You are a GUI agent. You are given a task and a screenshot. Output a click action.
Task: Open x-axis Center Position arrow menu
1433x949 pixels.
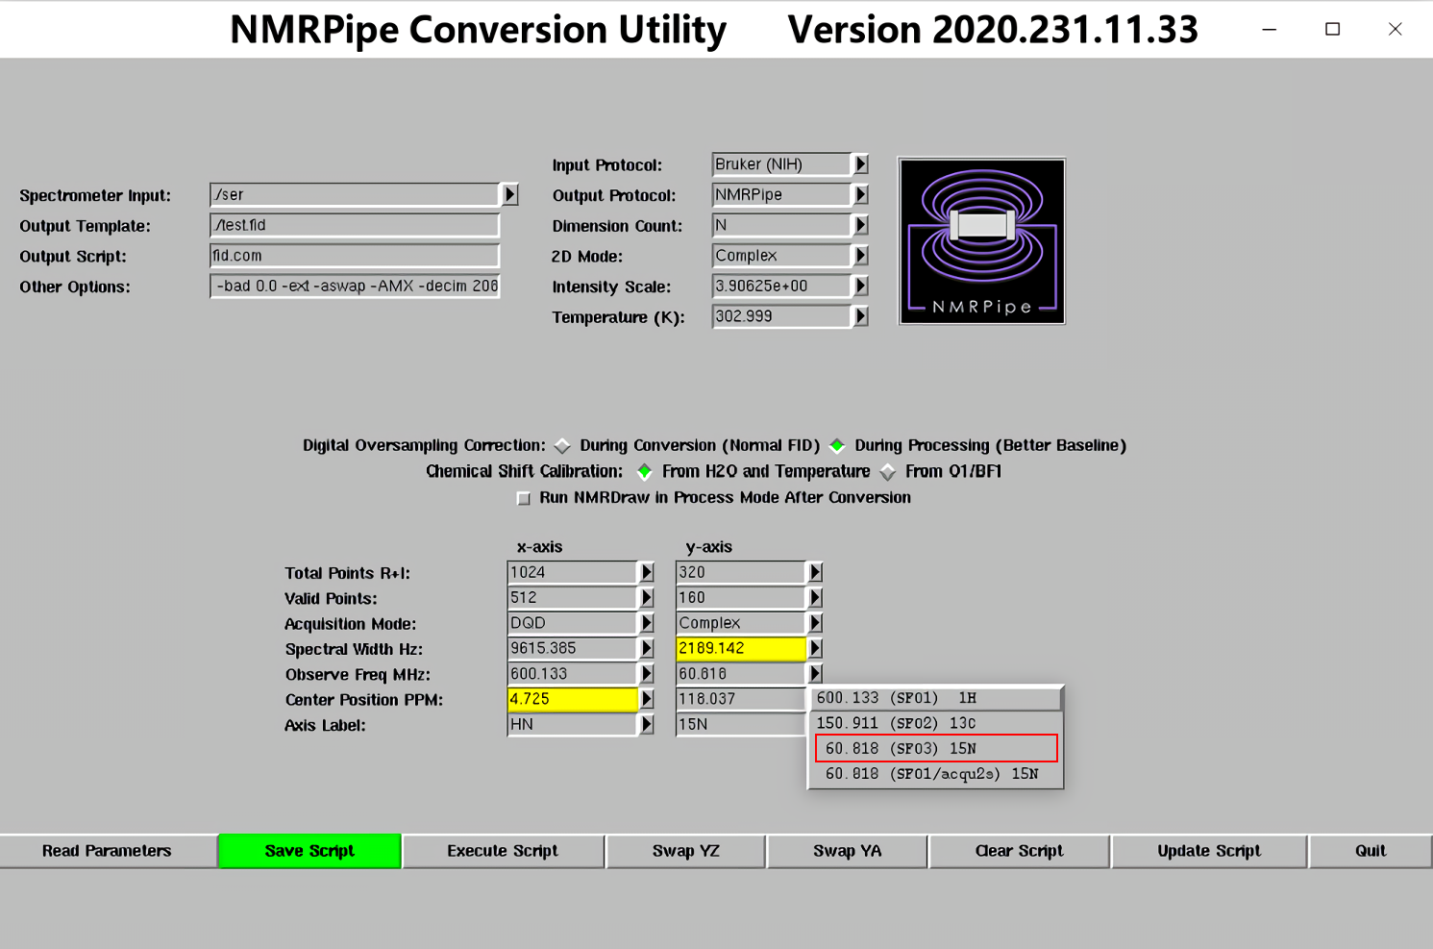click(646, 699)
